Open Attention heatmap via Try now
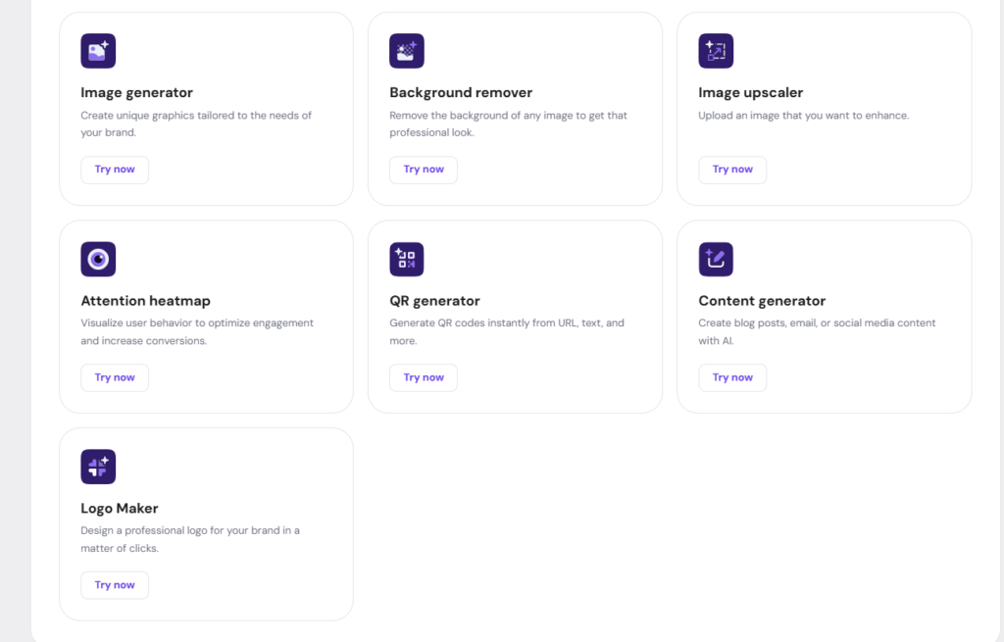This screenshot has width=1004, height=642. tap(115, 377)
